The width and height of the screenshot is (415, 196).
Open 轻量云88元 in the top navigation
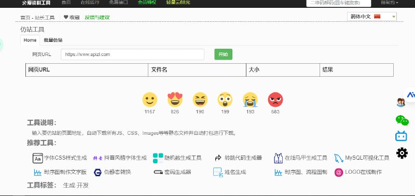click(178, 3)
